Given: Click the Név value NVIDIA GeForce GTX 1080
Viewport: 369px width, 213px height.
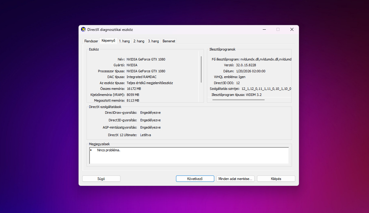Looking at the screenshot, I should coord(146,59).
